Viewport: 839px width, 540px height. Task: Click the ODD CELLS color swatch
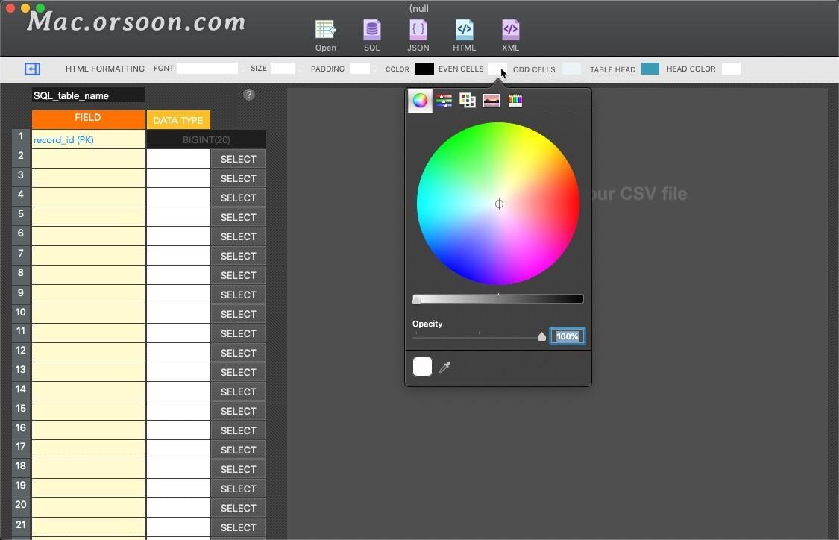[x=571, y=69]
